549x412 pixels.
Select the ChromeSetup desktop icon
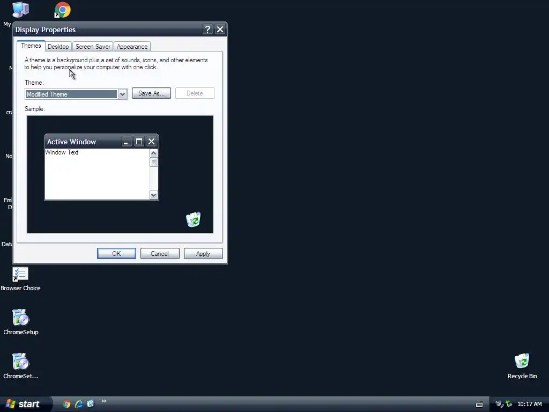click(x=21, y=322)
